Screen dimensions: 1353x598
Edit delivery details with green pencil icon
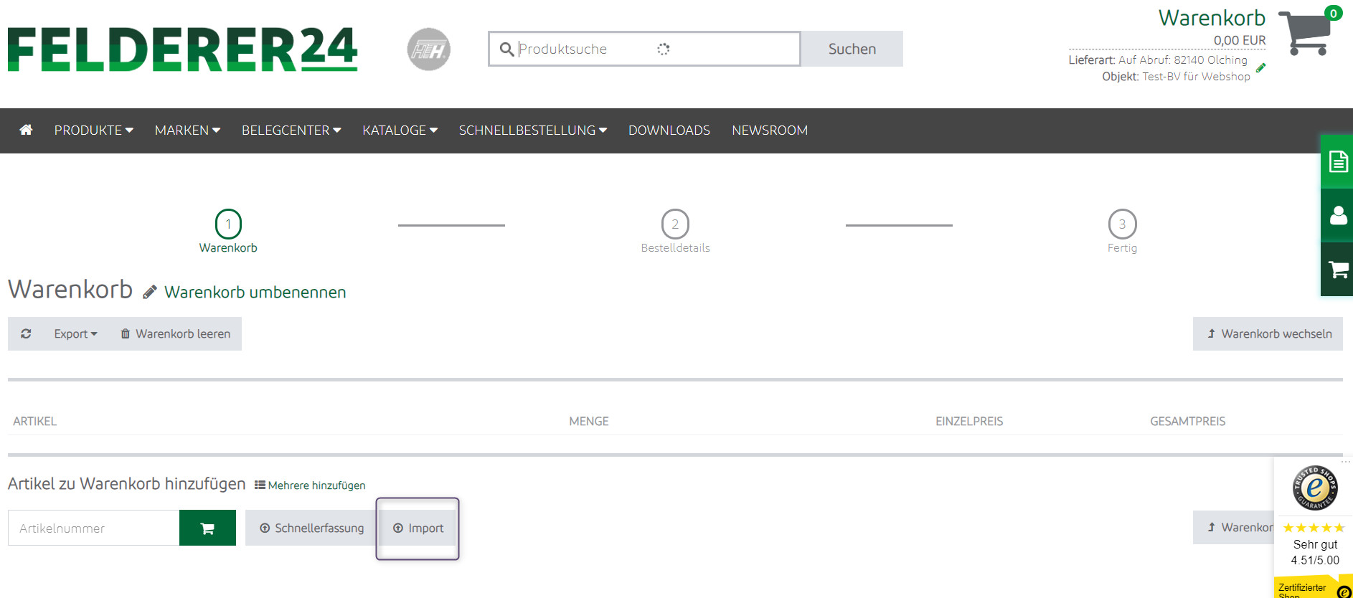click(1260, 68)
